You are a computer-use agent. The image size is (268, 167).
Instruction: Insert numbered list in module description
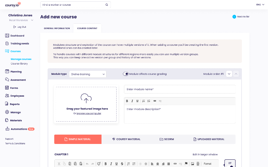coord(144,101)
